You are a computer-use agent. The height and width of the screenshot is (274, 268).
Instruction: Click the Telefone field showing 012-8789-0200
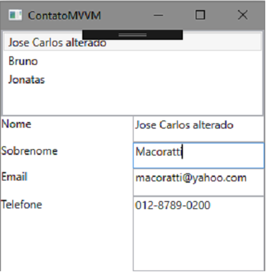coord(199,233)
